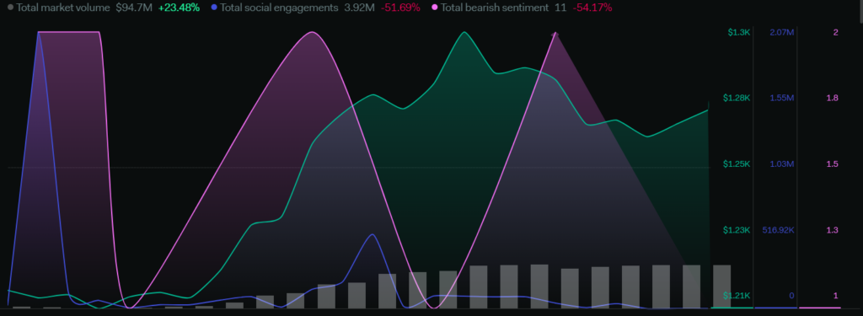This screenshot has height=316, width=863.
Task: Click the gray Total market volume legend dot
Action: click(10, 8)
